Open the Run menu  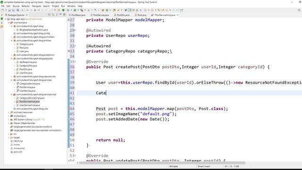(x=63, y=6)
